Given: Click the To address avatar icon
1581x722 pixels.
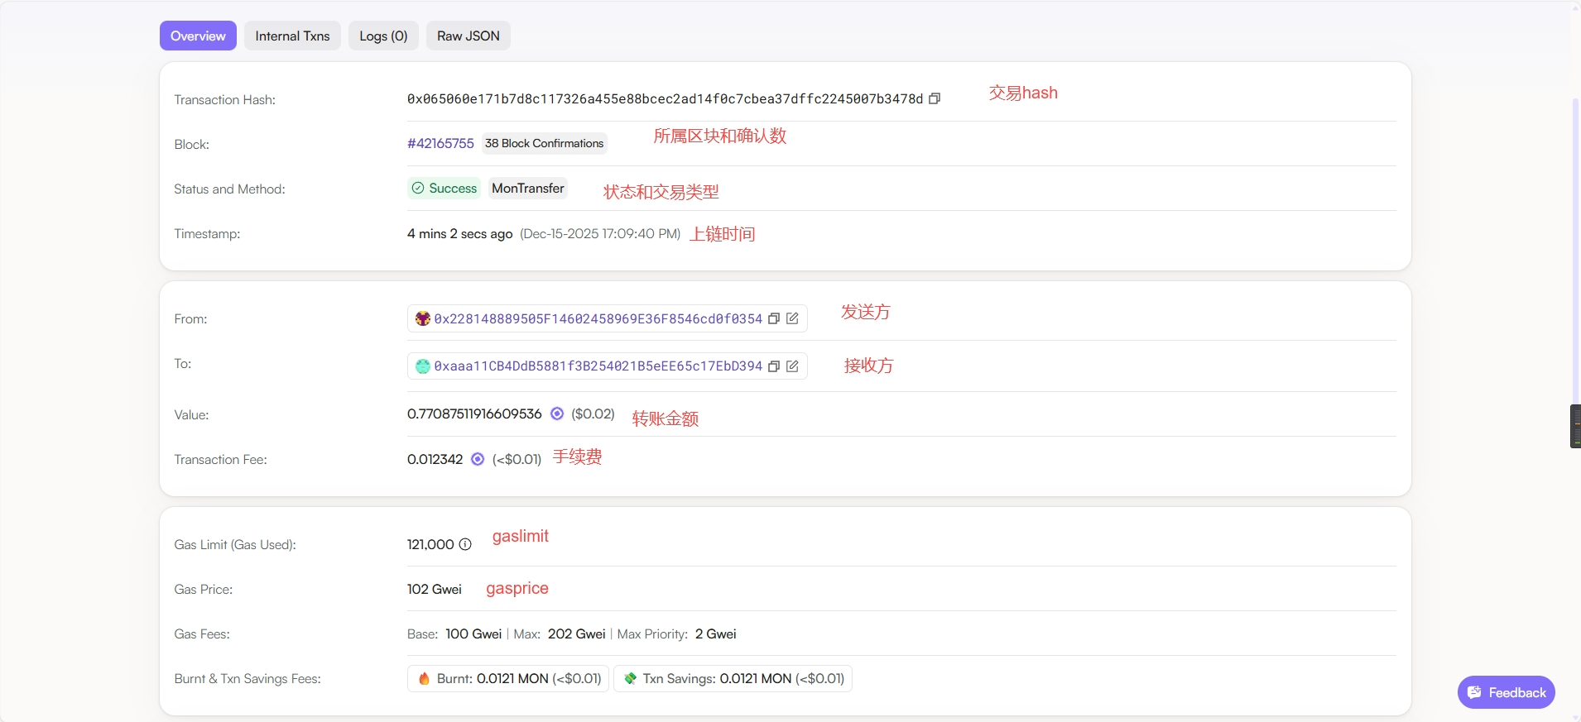Looking at the screenshot, I should [x=422, y=366].
